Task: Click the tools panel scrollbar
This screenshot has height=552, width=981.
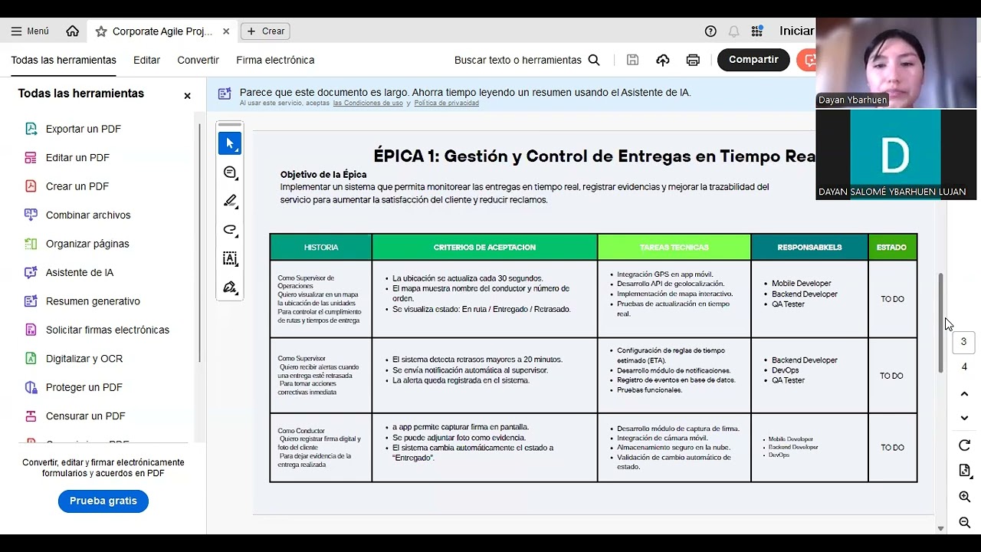Action: pyautogui.click(x=200, y=242)
